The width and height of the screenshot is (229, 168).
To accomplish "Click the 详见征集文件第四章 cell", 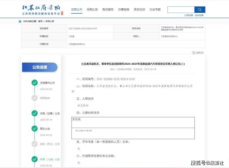I will pyautogui.click(x=133, y=133).
